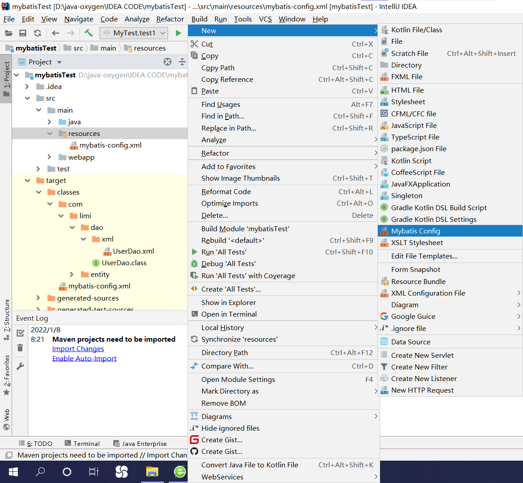The image size is (523, 483).
Task: Expand the .idea folder
Action: [27, 86]
